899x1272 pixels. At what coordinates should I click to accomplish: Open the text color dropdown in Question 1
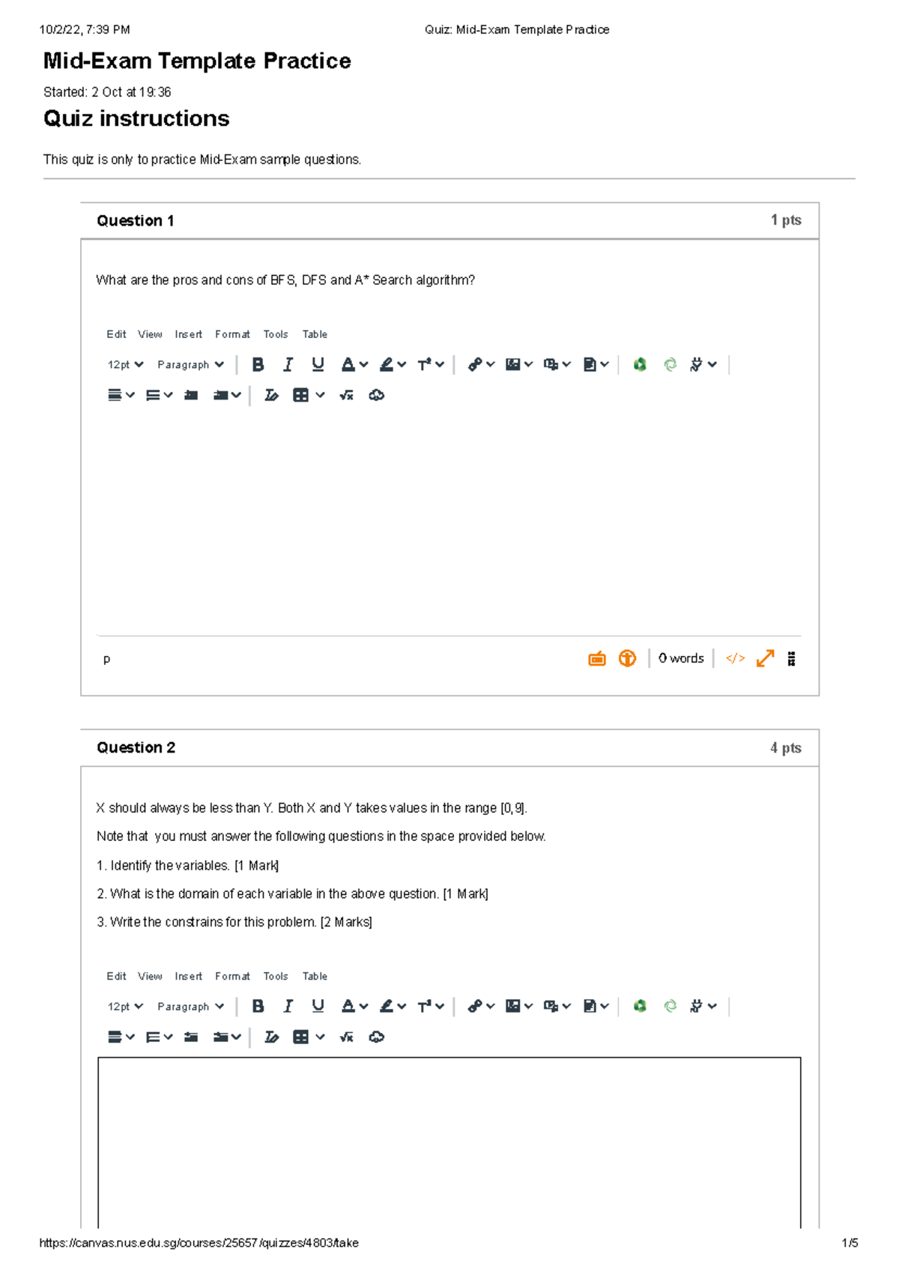pyautogui.click(x=355, y=364)
